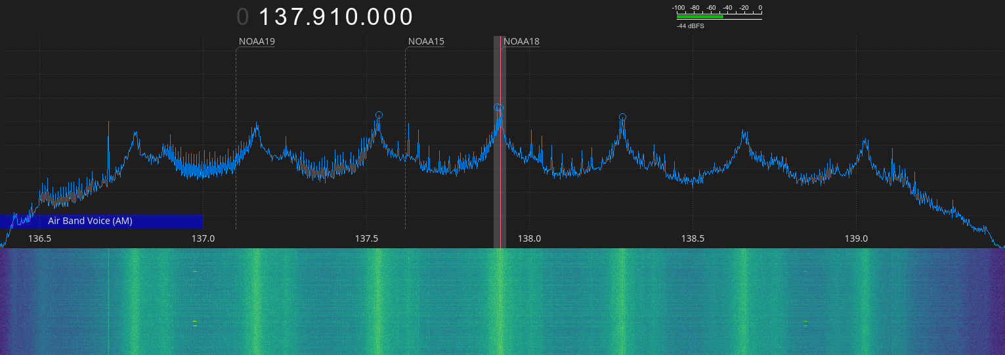Click the 139.0 frequency axis label

click(x=856, y=238)
